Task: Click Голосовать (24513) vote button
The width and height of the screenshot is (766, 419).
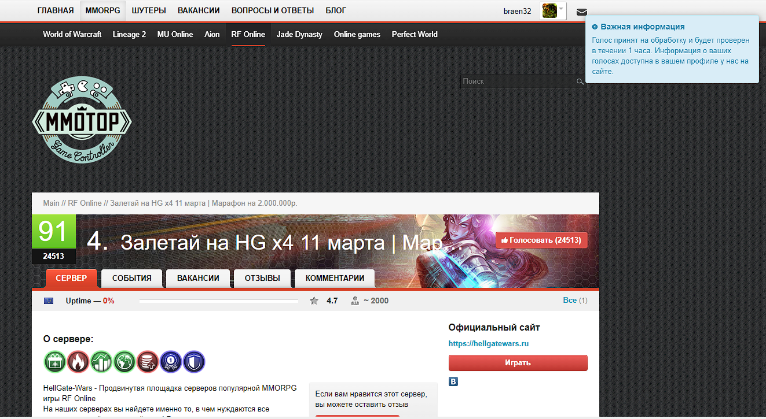Action: pyautogui.click(x=541, y=240)
